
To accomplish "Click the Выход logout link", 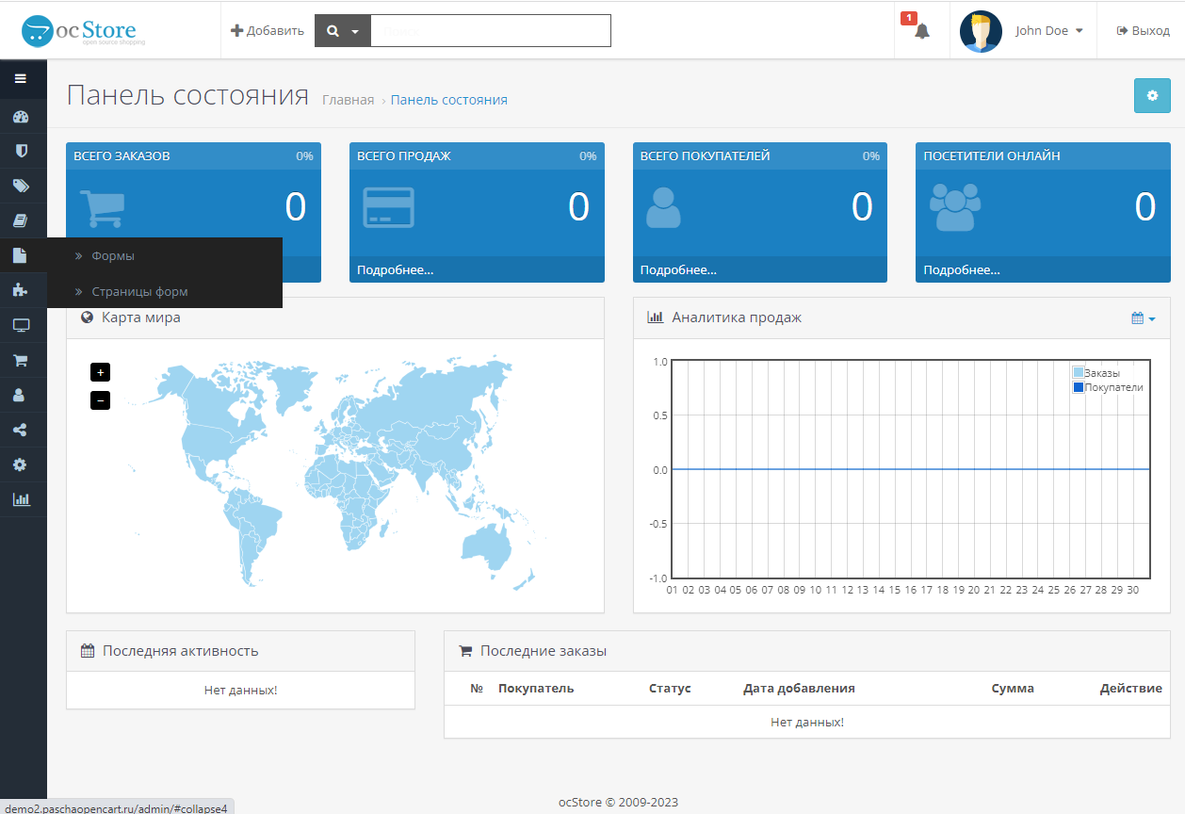I will coord(1143,31).
